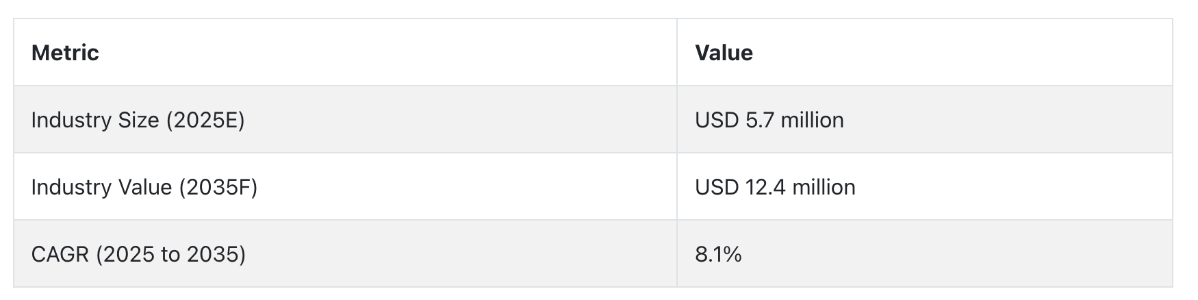Select the CAGR (2025 to 2035) cell

click(x=345, y=254)
